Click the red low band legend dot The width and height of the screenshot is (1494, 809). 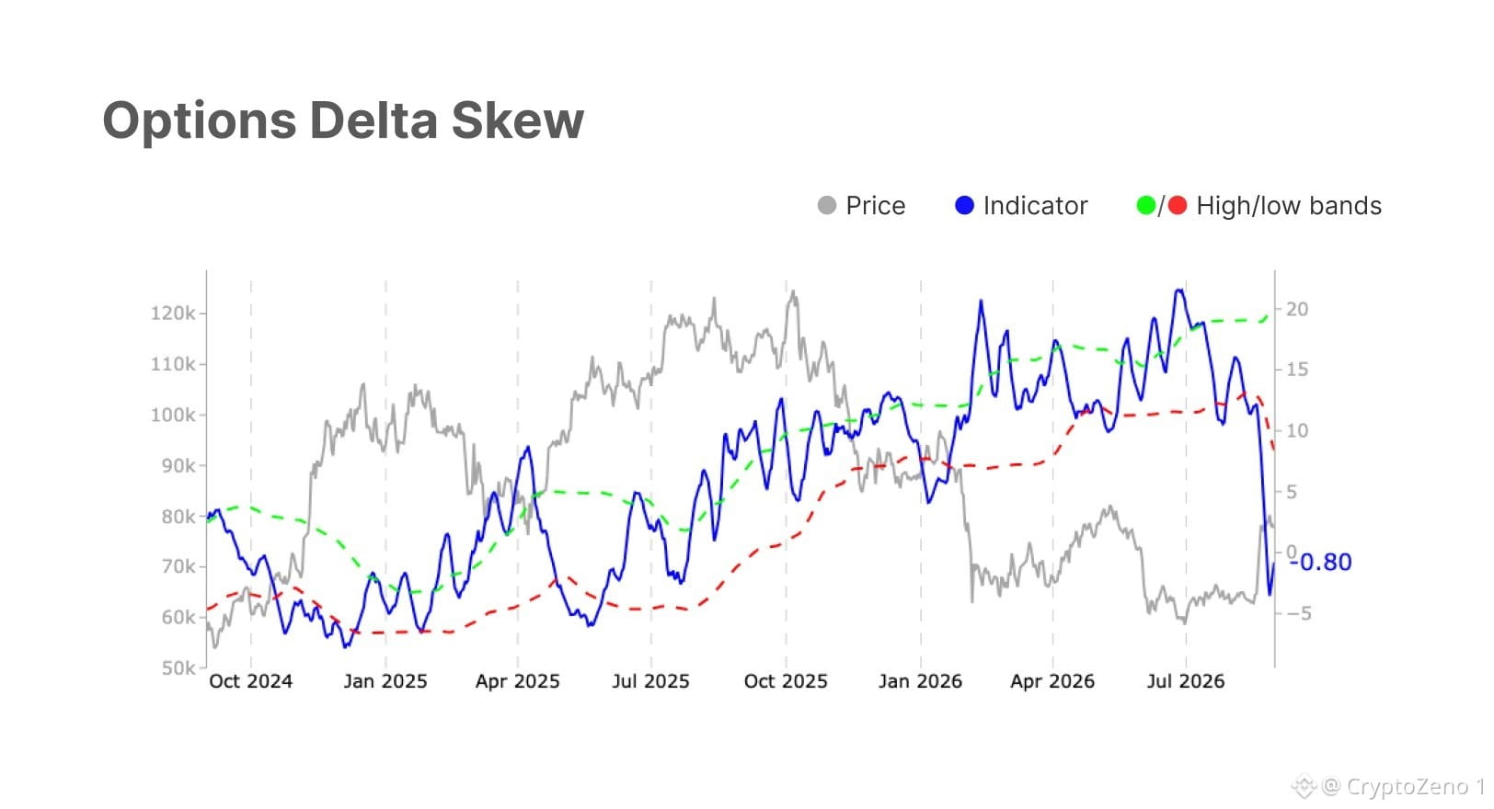pos(1178,206)
